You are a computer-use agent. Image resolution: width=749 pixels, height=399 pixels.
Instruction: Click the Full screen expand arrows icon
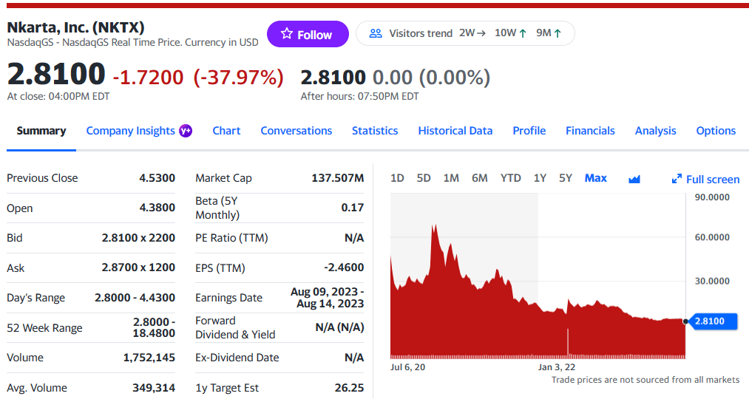point(676,179)
